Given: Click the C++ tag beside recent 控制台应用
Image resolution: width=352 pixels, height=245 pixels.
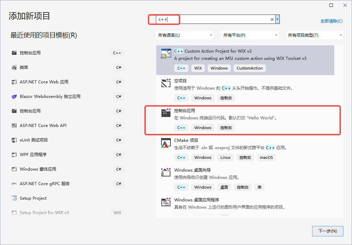Looking at the screenshot, I should click(117, 53).
